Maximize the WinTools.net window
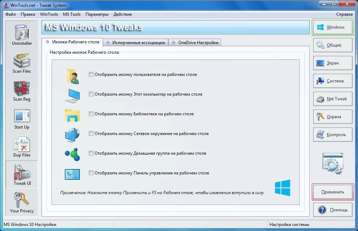The image size is (358, 231). (x=334, y=4)
